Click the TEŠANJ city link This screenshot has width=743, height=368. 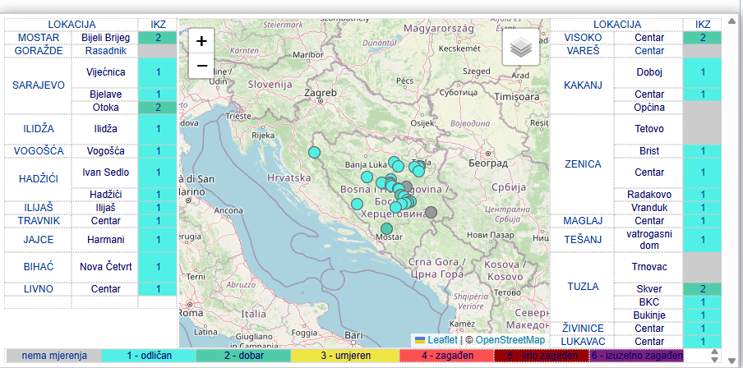[x=583, y=240]
